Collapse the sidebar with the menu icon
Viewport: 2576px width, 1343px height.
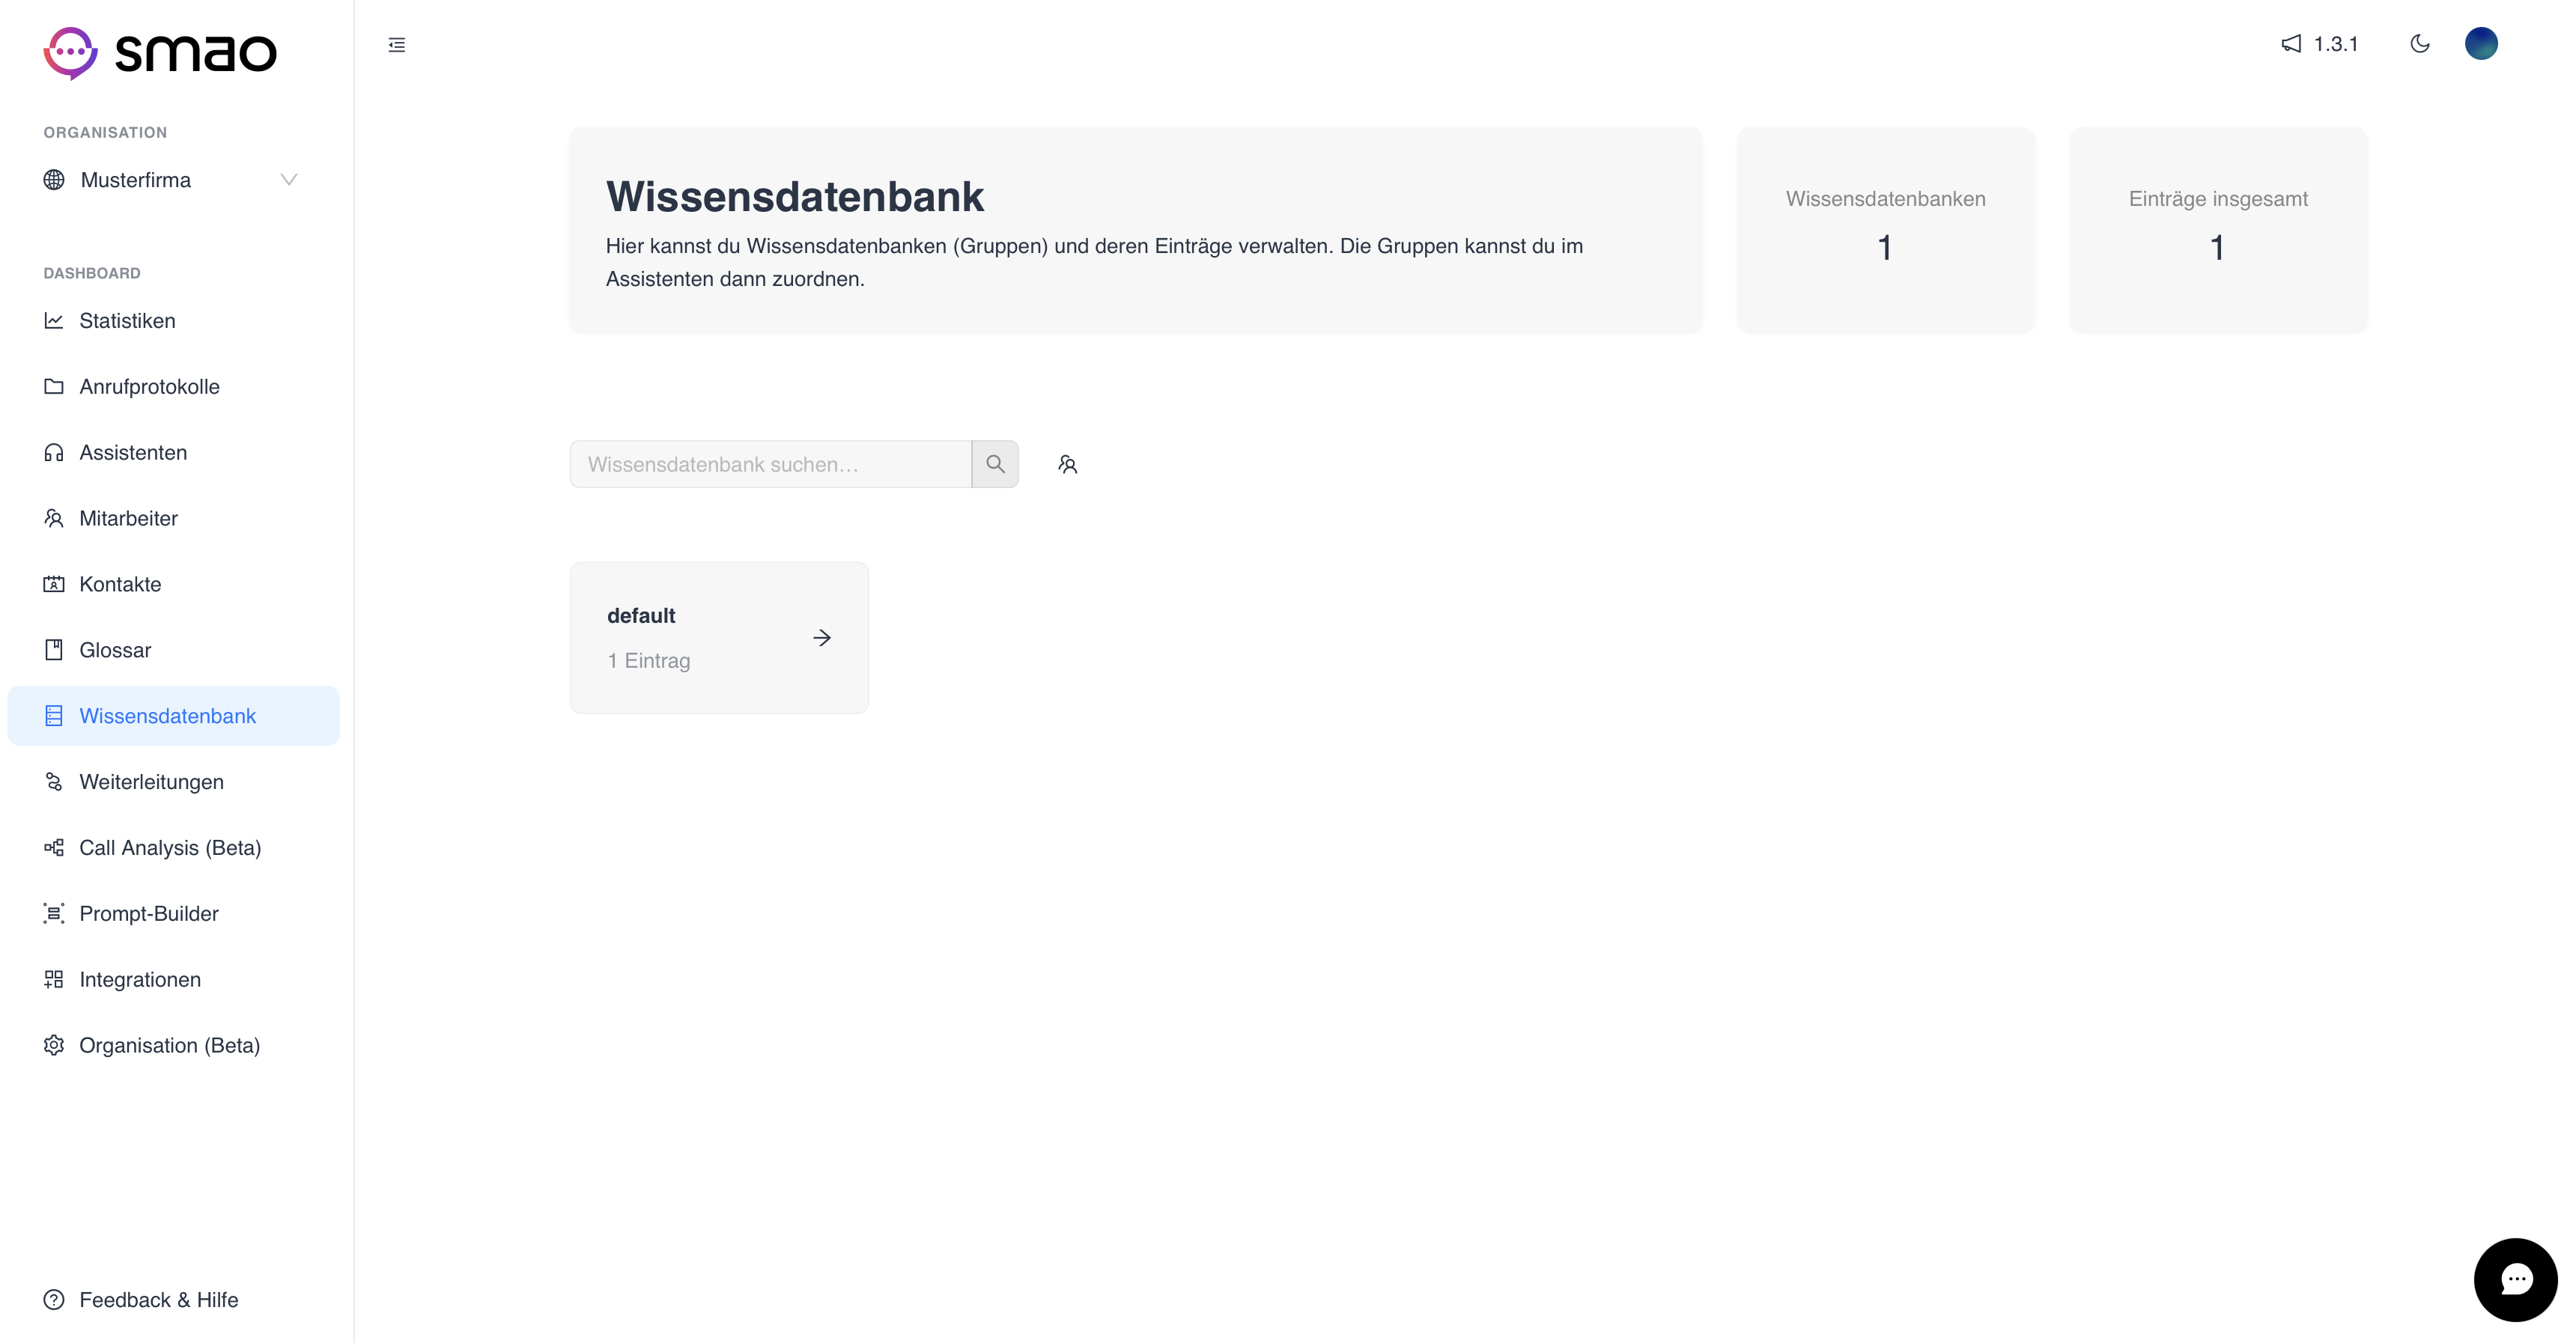(x=397, y=44)
